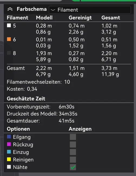Image resolution: width=136 pixels, height=176 pixels.
Task: Open the Filament color scheme dropdown
Action: (90, 10)
